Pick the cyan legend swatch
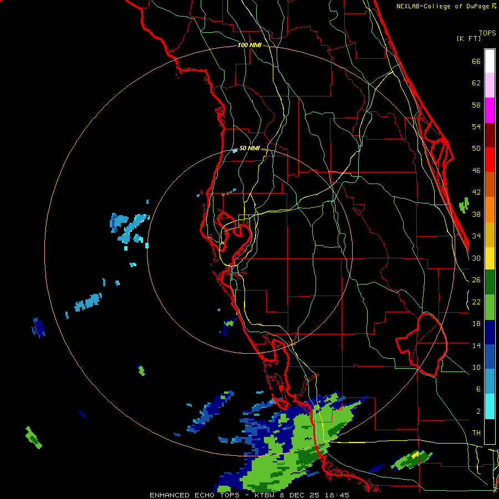The width and height of the screenshot is (499, 499). 490,407
